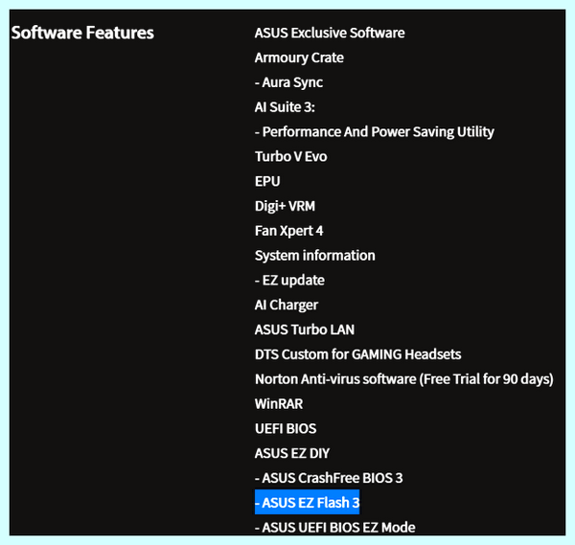The height and width of the screenshot is (545, 575).
Task: Click the highlighted '- ASUS EZ Flash 3'
Action: coord(308,502)
